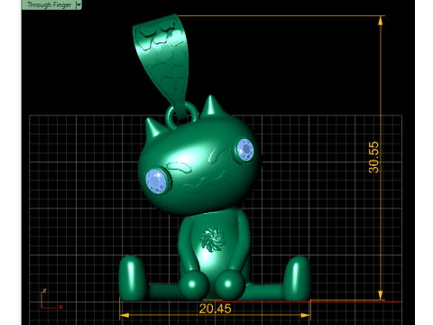Select the 20.45 width dimension text
This screenshot has width=433, height=325.
215,309
